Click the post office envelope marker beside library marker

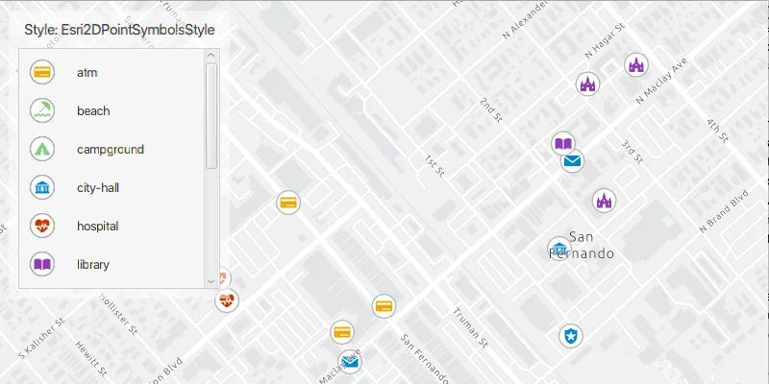[x=572, y=161]
